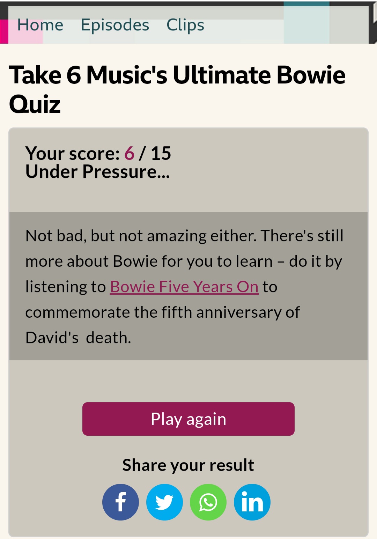
Task: Click the 'Share your result' heading
Action: (x=188, y=465)
